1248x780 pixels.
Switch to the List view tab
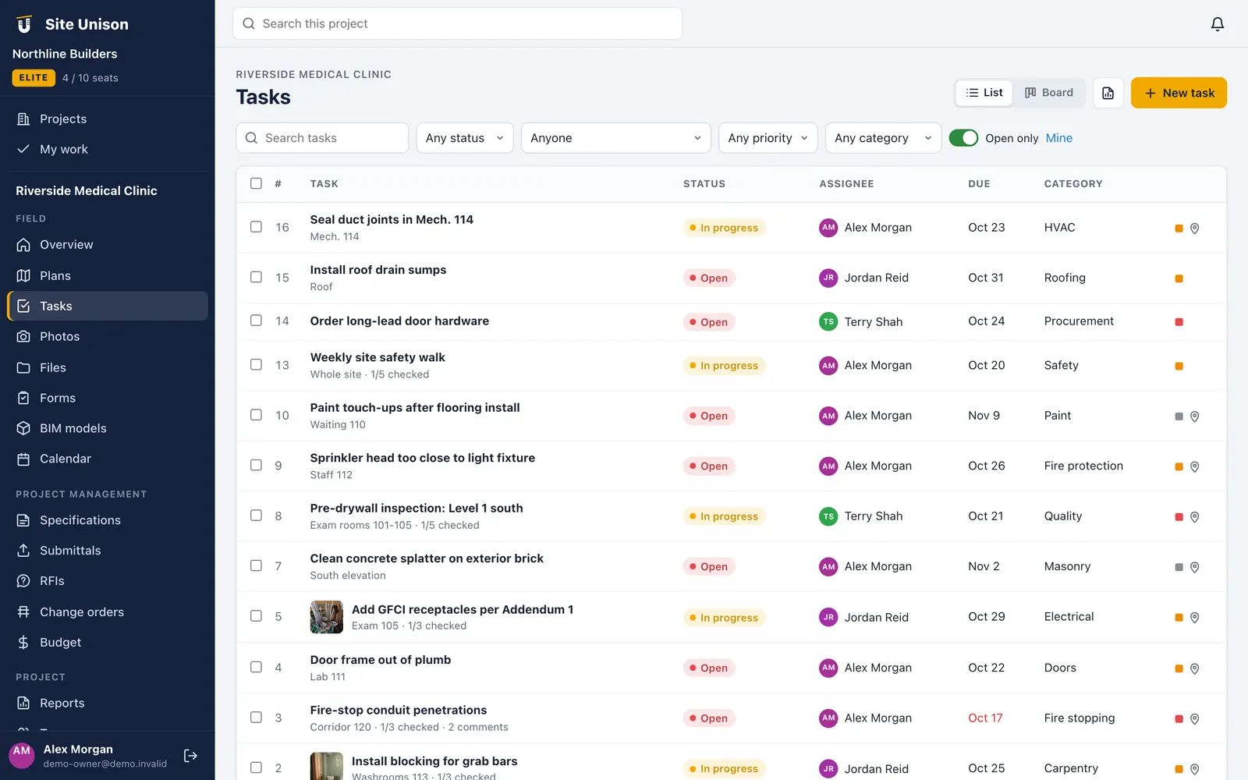[x=984, y=93]
